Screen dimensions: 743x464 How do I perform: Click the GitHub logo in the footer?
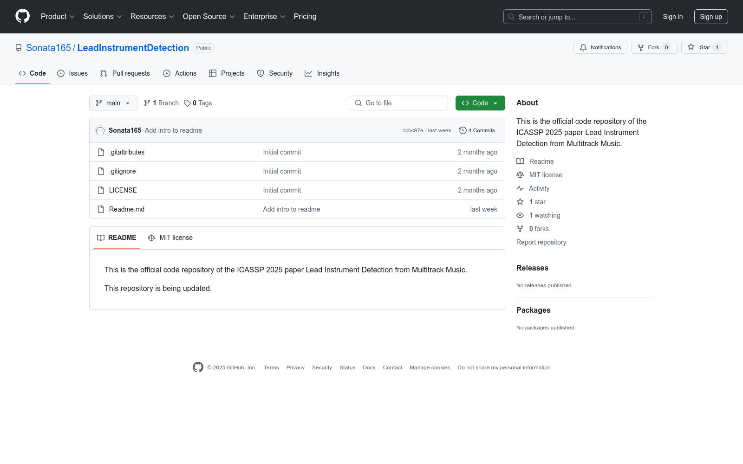[x=198, y=367]
